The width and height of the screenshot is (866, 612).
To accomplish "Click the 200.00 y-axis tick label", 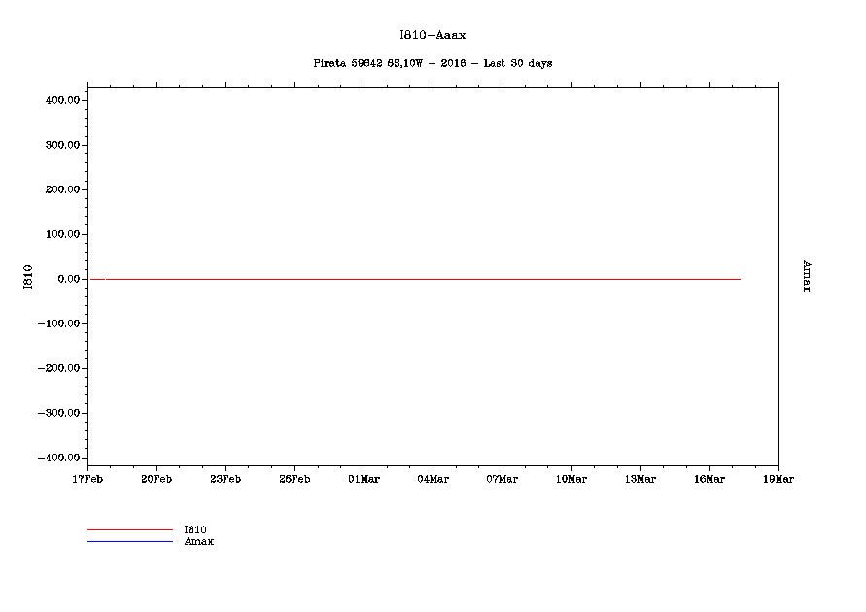I will (x=60, y=189).
